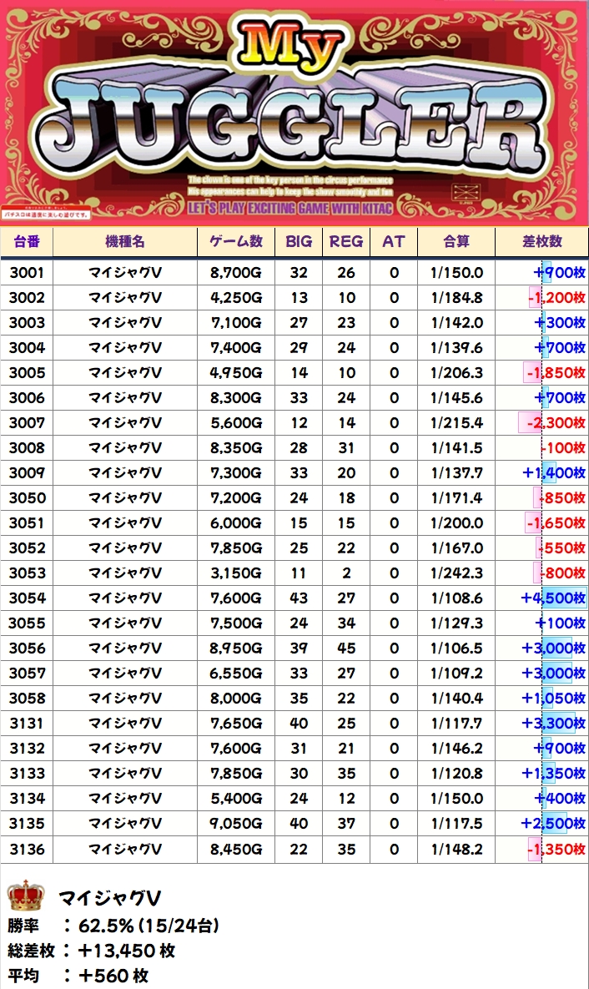The width and height of the screenshot is (589, 989).
Task: Select the 機種名 column header
Action: tap(125, 241)
